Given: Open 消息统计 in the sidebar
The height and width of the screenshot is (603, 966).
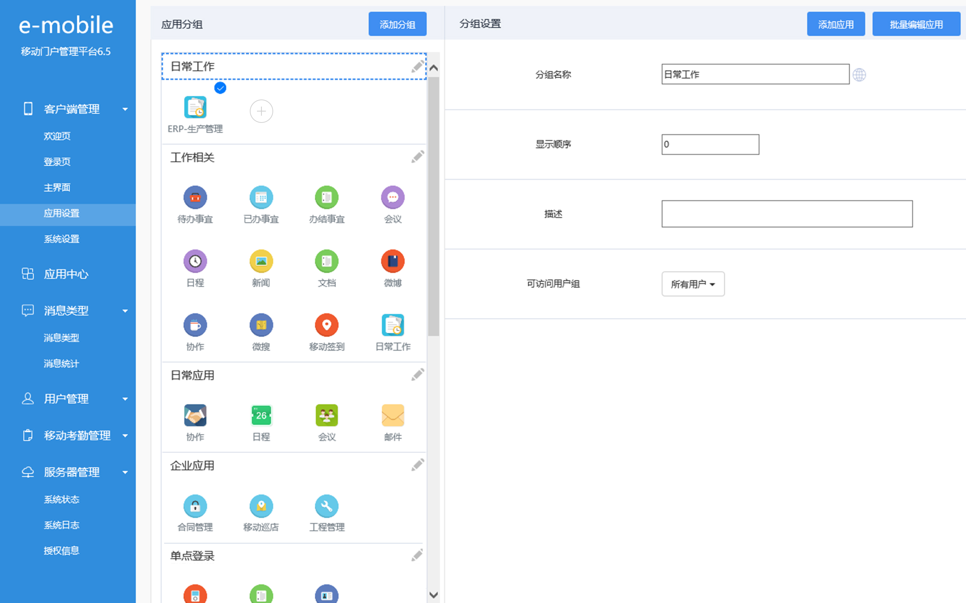Looking at the screenshot, I should tap(62, 363).
